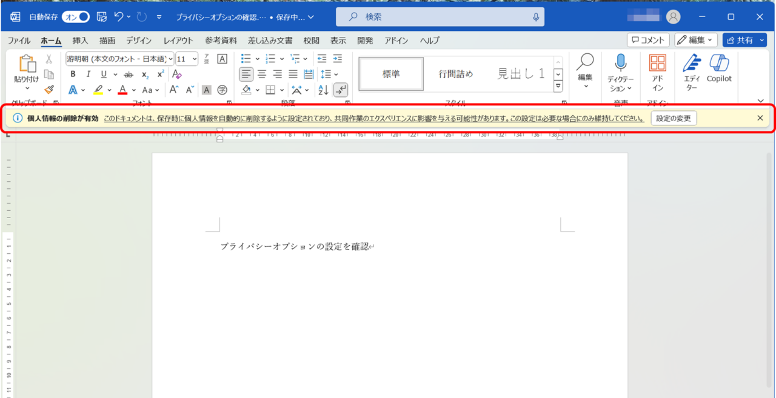Open the borders dropdown arrow
The image size is (776, 398).
coord(281,90)
